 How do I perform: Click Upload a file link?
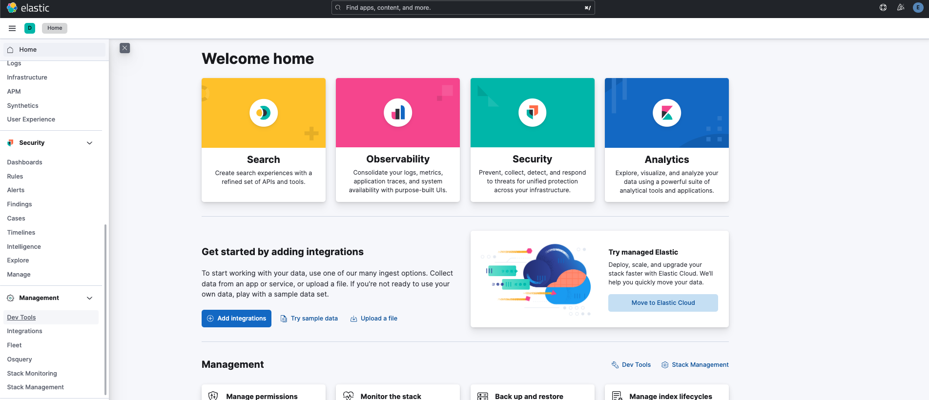(x=374, y=319)
